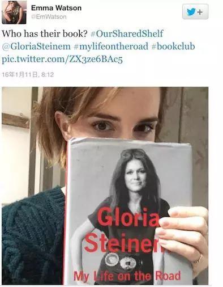The height and width of the screenshot is (287, 223).
Task: Visit the @GloriaSteinem mention
Action: tap(36, 47)
